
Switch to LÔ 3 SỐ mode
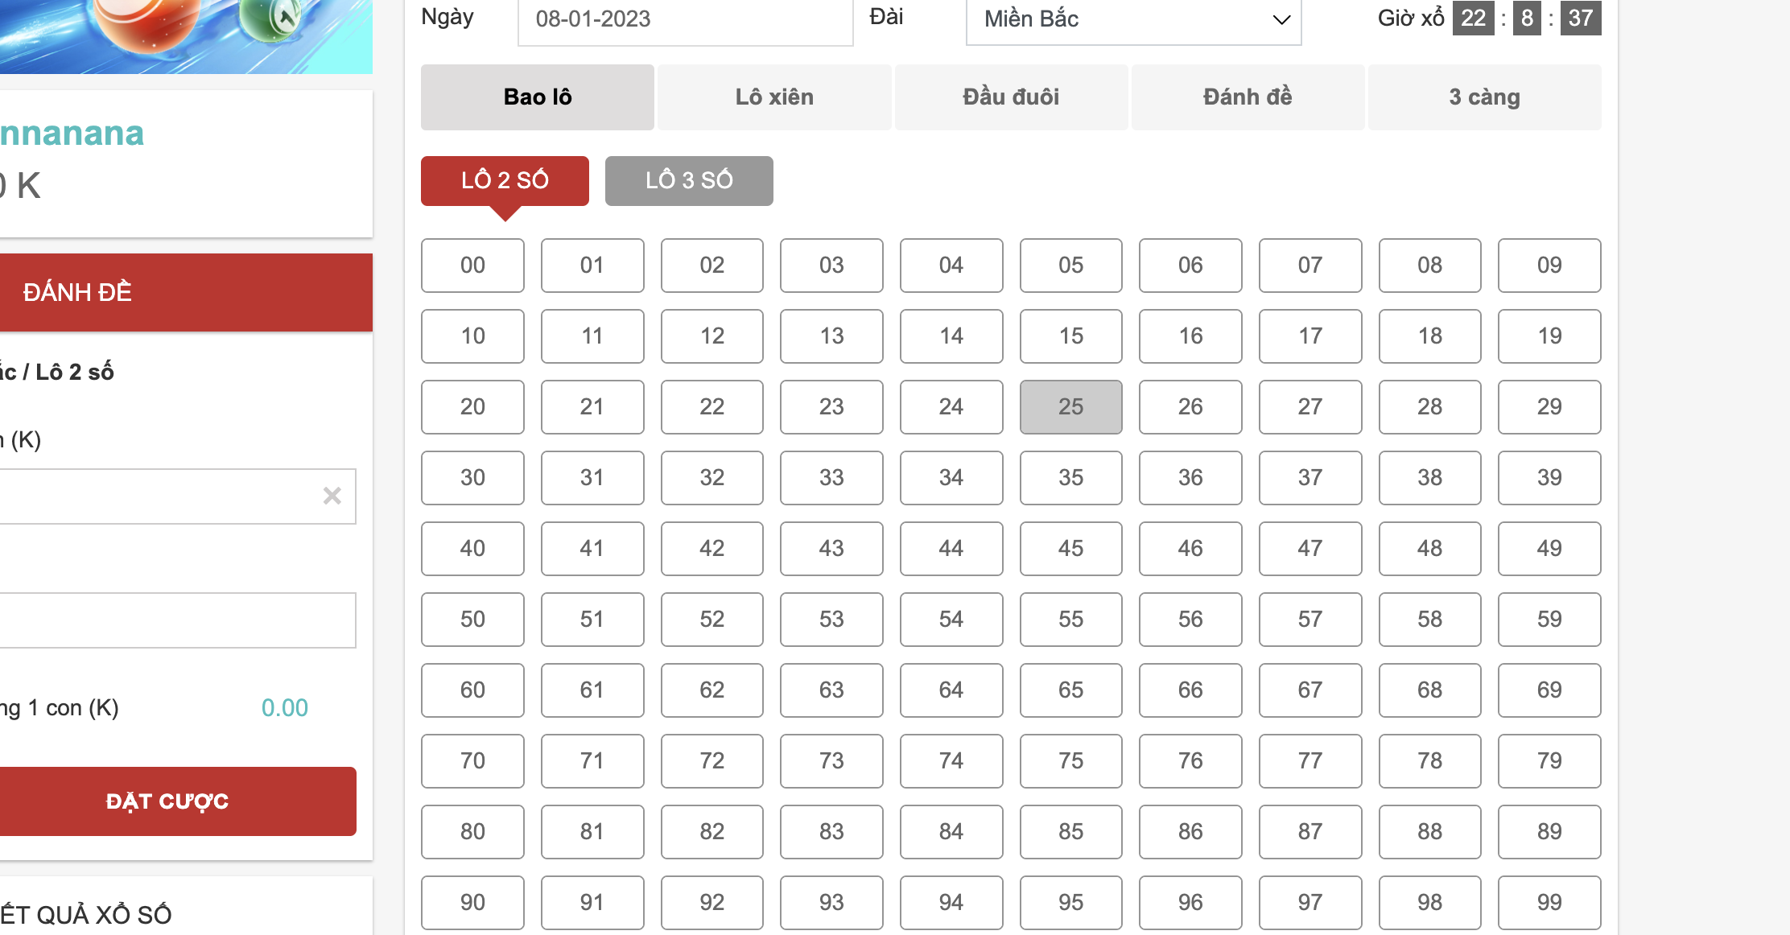[689, 180]
